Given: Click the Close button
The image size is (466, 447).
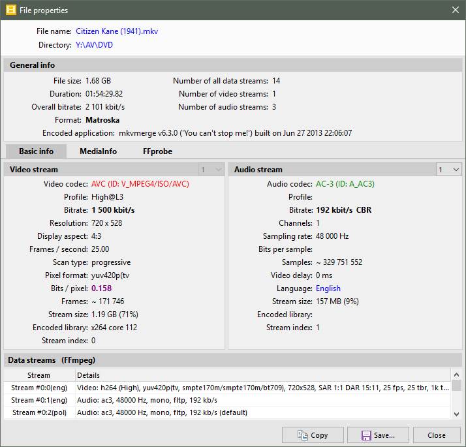Looking at the screenshot, I should (x=437, y=435).
